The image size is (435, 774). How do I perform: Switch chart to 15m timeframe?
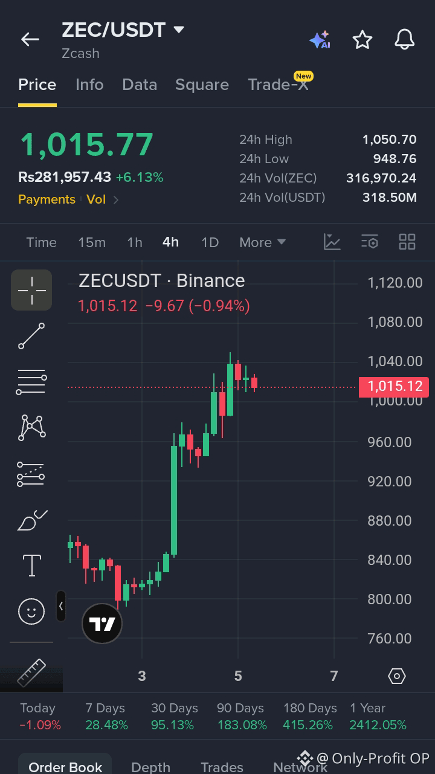(92, 242)
